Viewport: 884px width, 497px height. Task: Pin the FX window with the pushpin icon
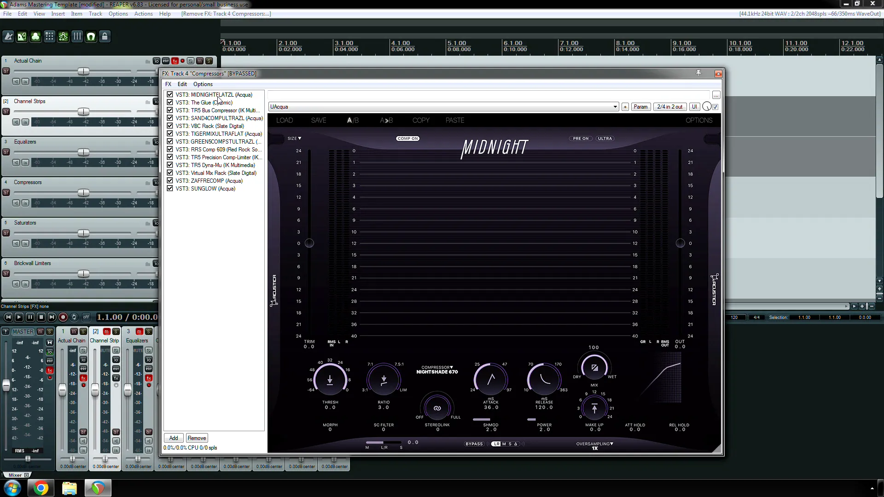point(698,73)
